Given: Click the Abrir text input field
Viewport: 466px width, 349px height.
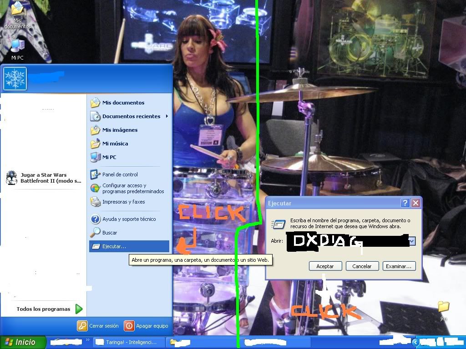Looking at the screenshot, I should tap(347, 241).
